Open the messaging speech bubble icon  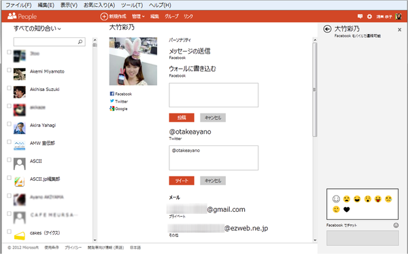point(360,16)
